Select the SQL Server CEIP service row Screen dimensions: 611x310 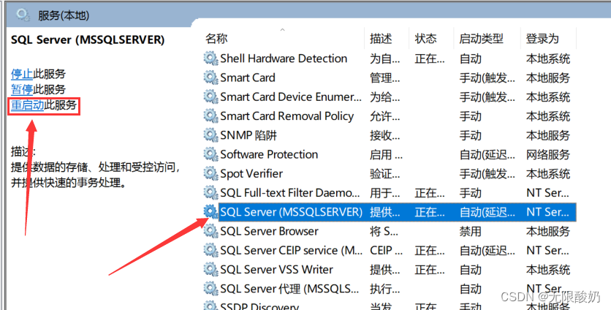point(292,251)
